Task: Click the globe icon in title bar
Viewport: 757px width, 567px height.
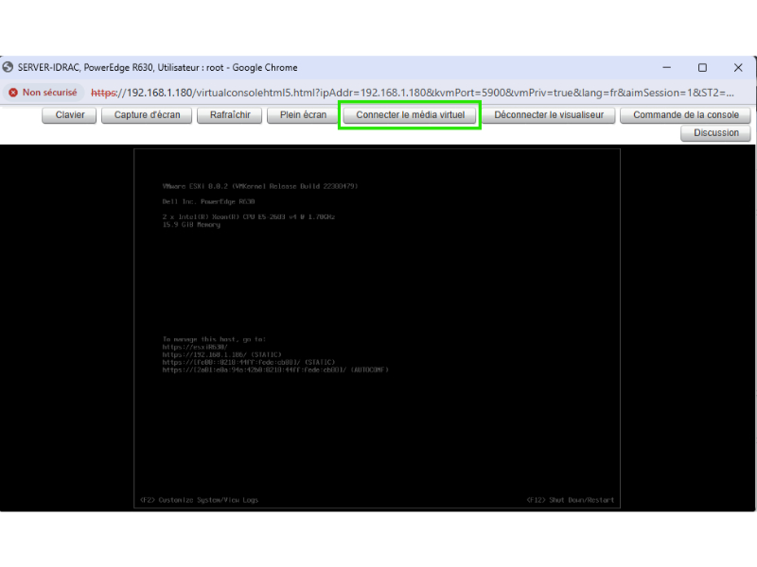Action: pos(9,68)
